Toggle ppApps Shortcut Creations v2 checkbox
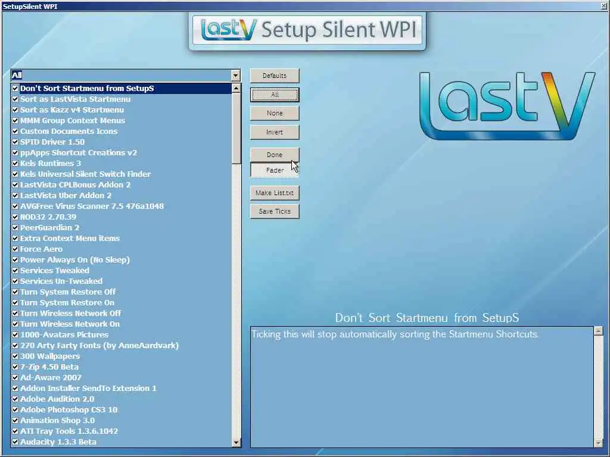610x457 pixels. tap(15, 153)
